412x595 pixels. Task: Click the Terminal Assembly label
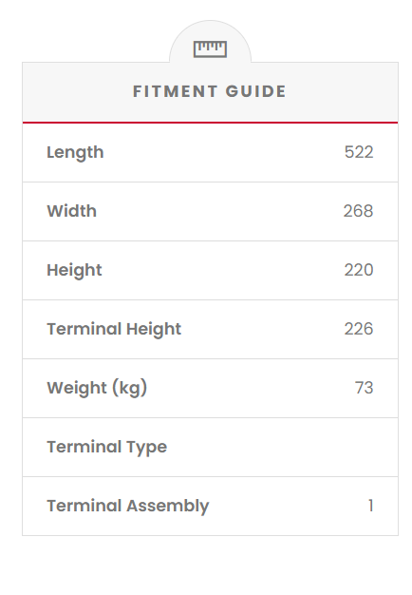click(x=128, y=507)
